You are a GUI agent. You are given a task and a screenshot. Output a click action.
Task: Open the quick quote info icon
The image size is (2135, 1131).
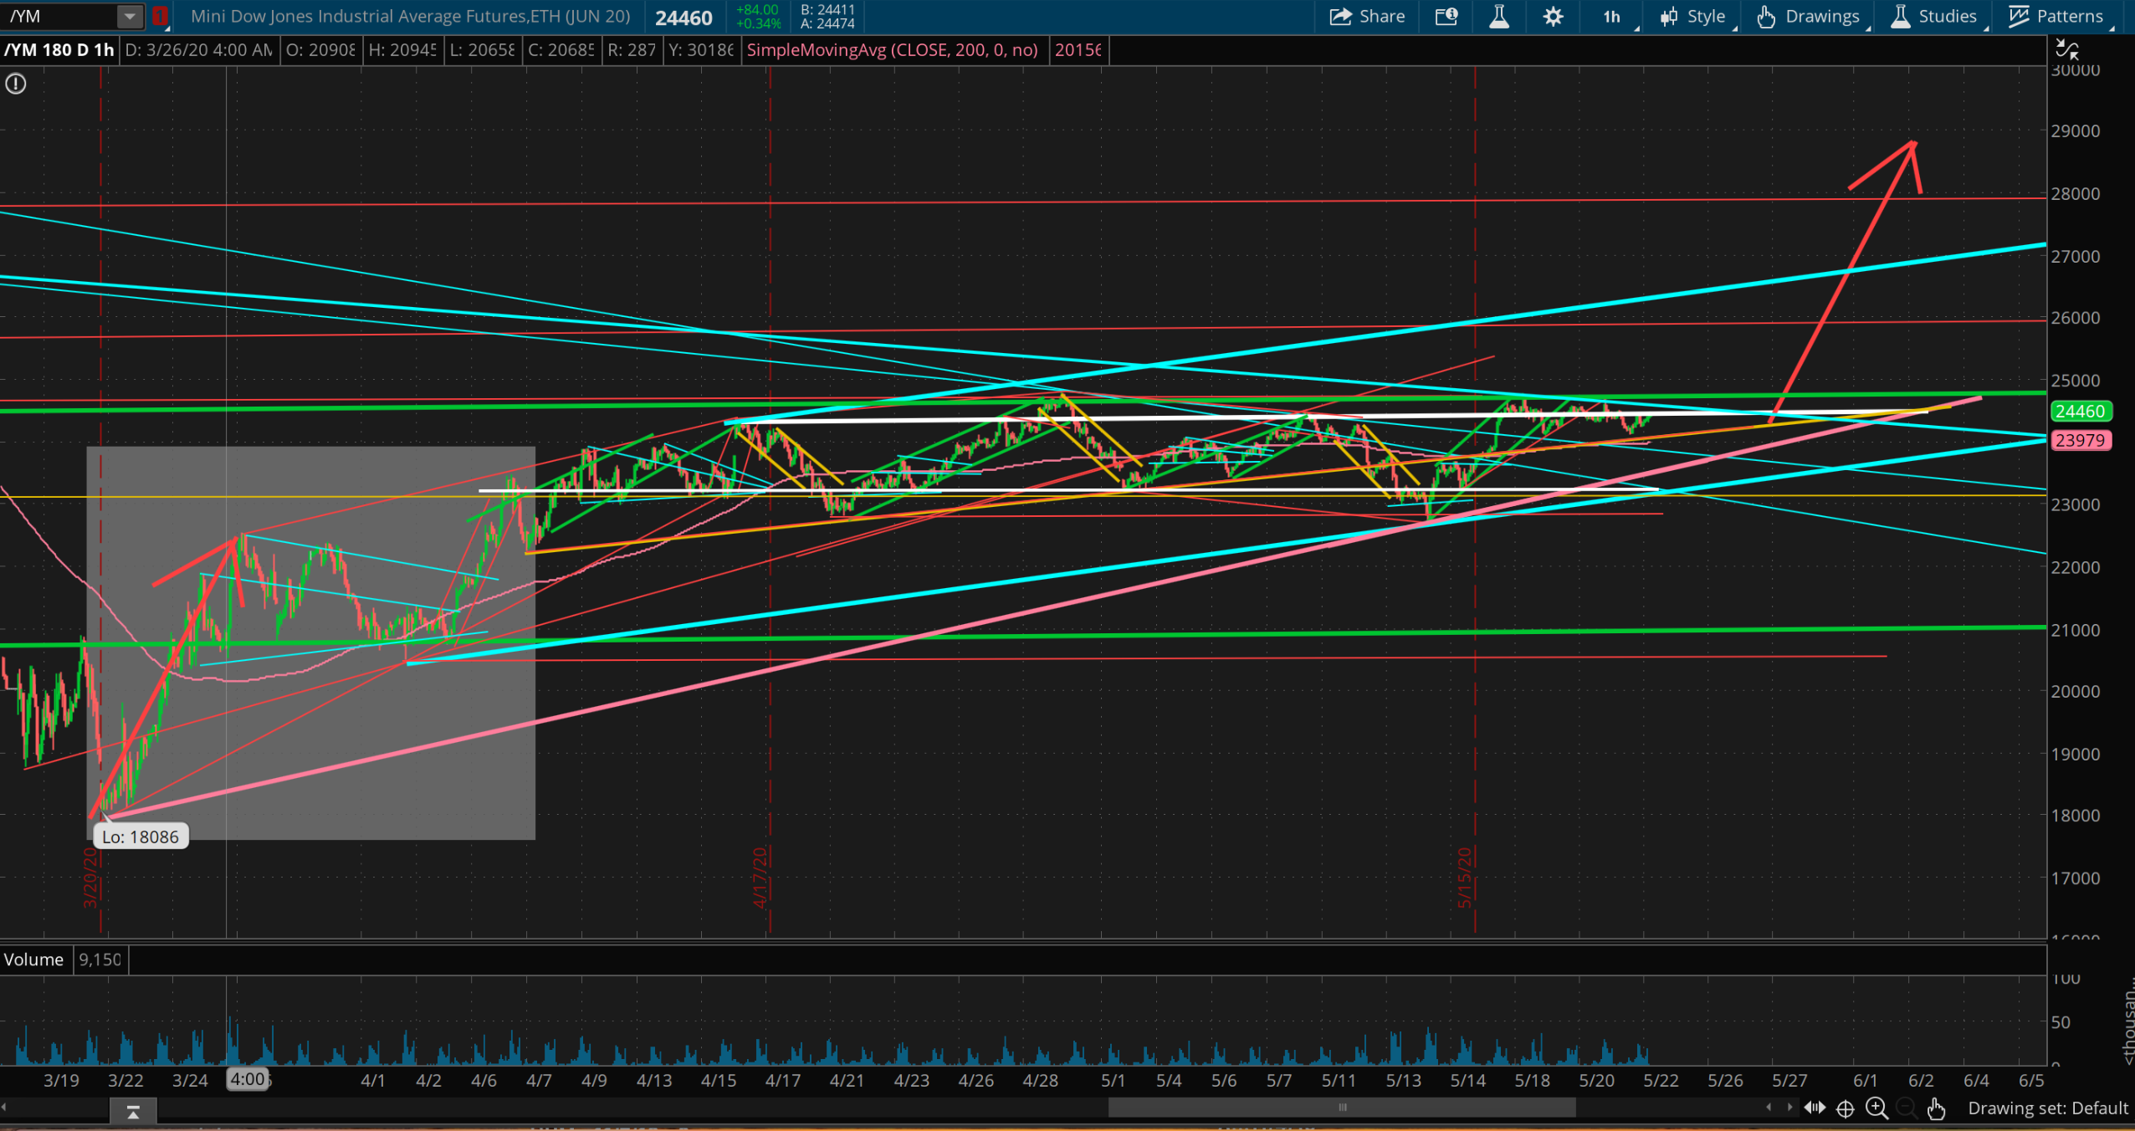coord(1446,17)
